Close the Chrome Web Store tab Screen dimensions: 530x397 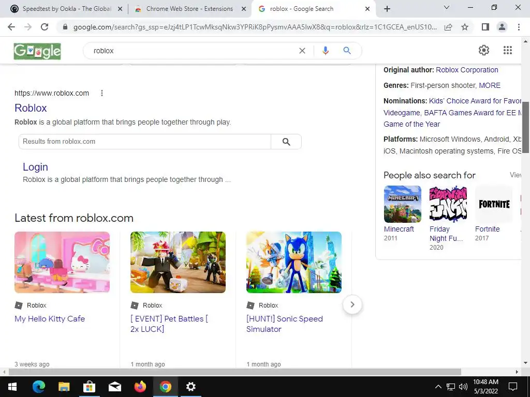pyautogui.click(x=243, y=9)
